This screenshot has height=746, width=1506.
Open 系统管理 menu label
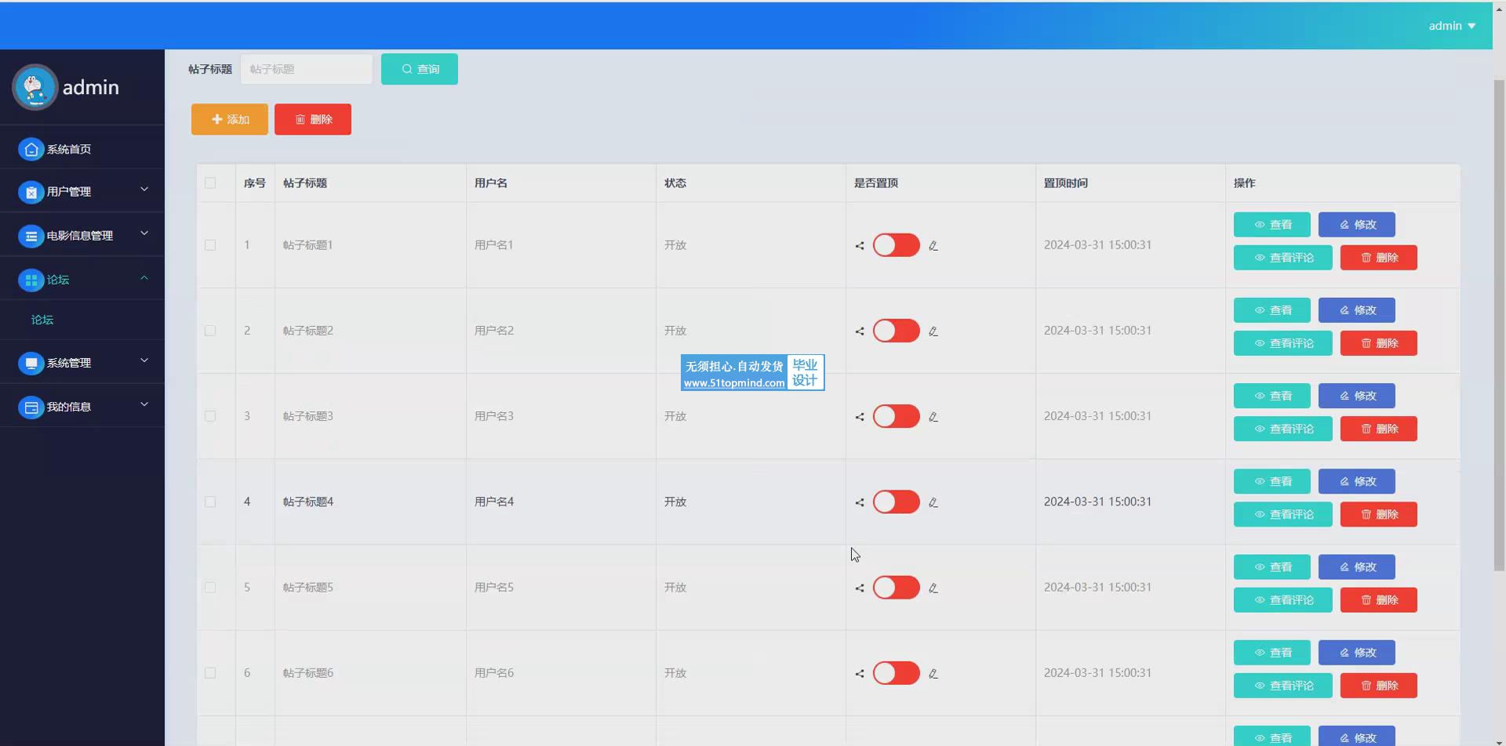[x=69, y=363]
